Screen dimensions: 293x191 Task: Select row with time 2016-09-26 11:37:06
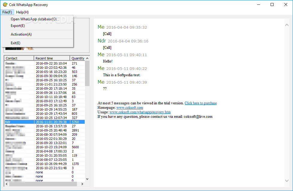tap(45, 93)
